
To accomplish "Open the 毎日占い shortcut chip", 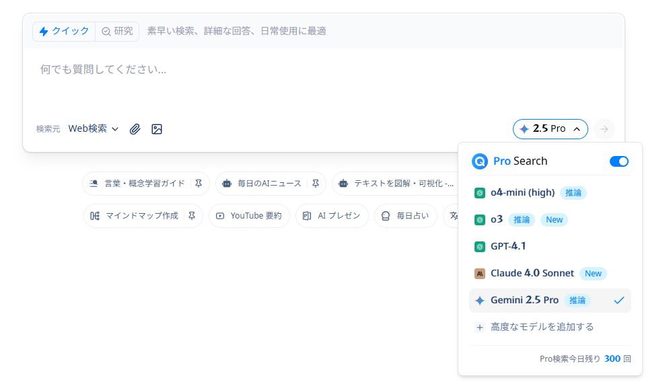I will pos(405,216).
